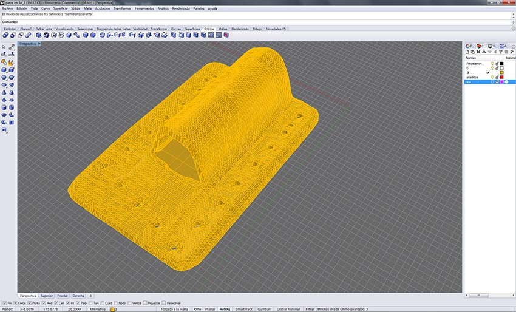This screenshot has height=312, width=516.
Task: Open the layer filter funnel icon
Action: [501, 52]
